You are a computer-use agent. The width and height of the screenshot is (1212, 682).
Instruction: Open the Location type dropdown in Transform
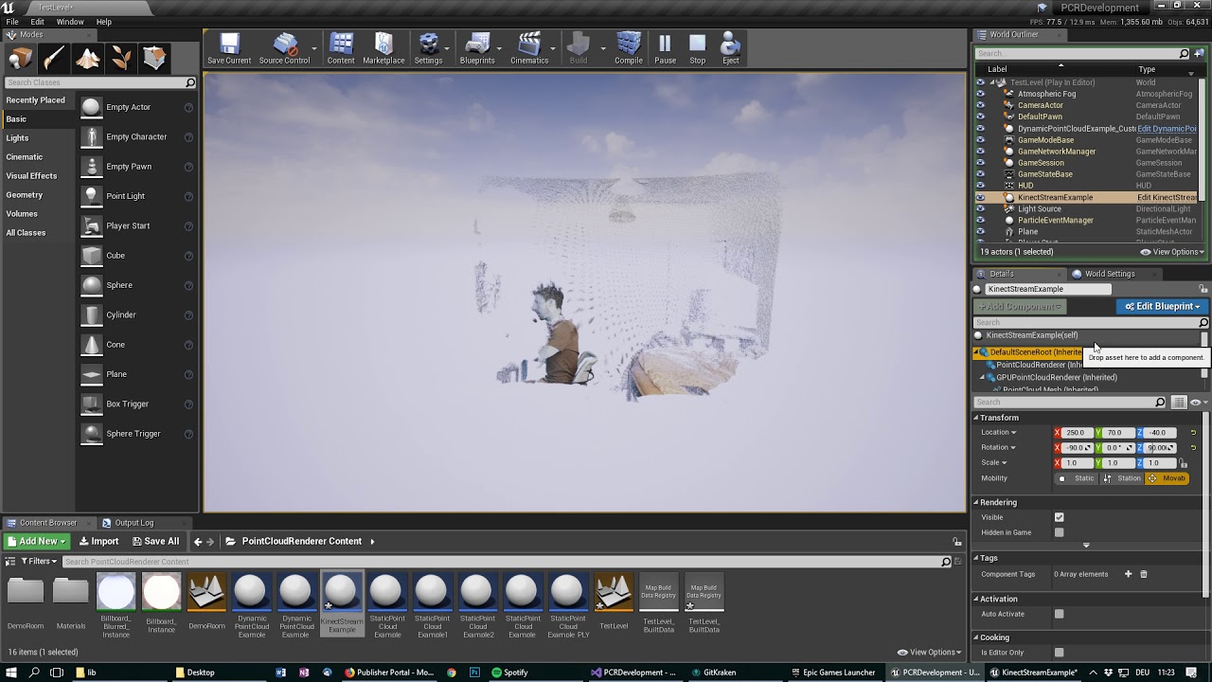tap(999, 433)
